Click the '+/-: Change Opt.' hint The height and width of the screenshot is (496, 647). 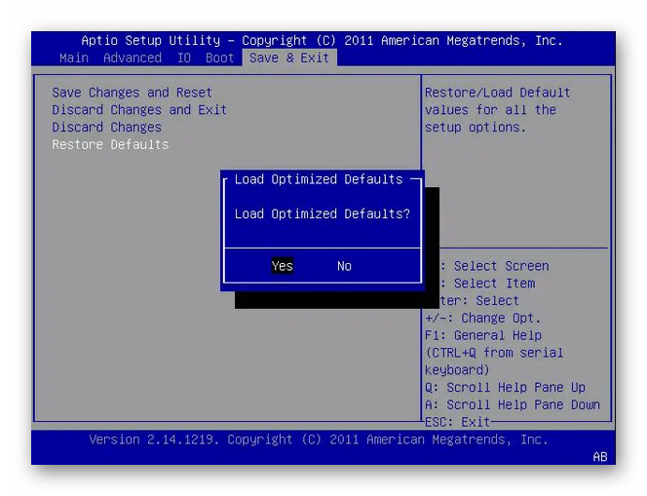click(482, 318)
